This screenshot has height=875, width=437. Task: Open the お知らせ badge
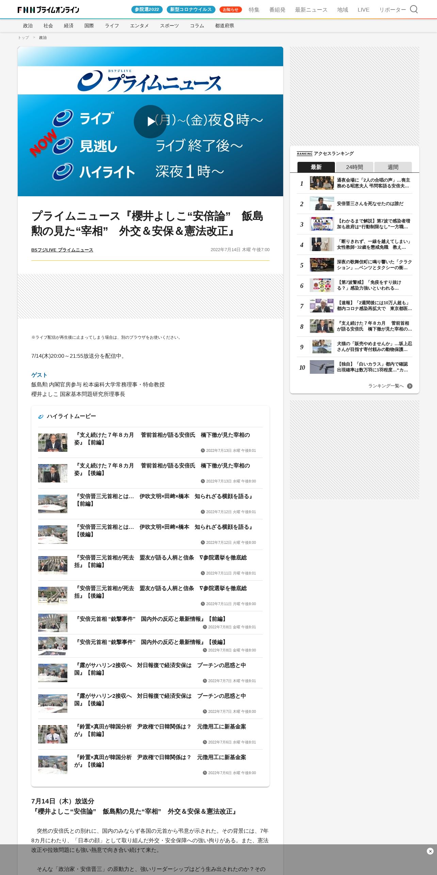point(230,10)
